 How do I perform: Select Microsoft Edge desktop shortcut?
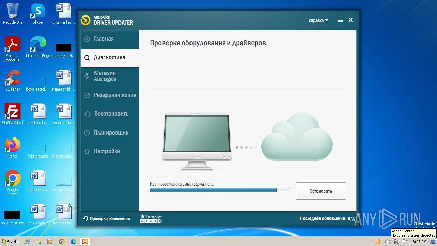38,47
